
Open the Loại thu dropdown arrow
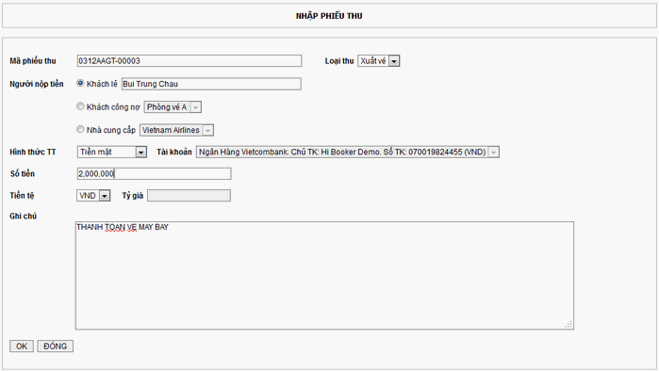(x=394, y=61)
